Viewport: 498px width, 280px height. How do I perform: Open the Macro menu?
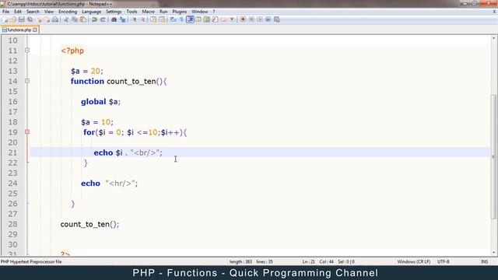[x=148, y=12]
